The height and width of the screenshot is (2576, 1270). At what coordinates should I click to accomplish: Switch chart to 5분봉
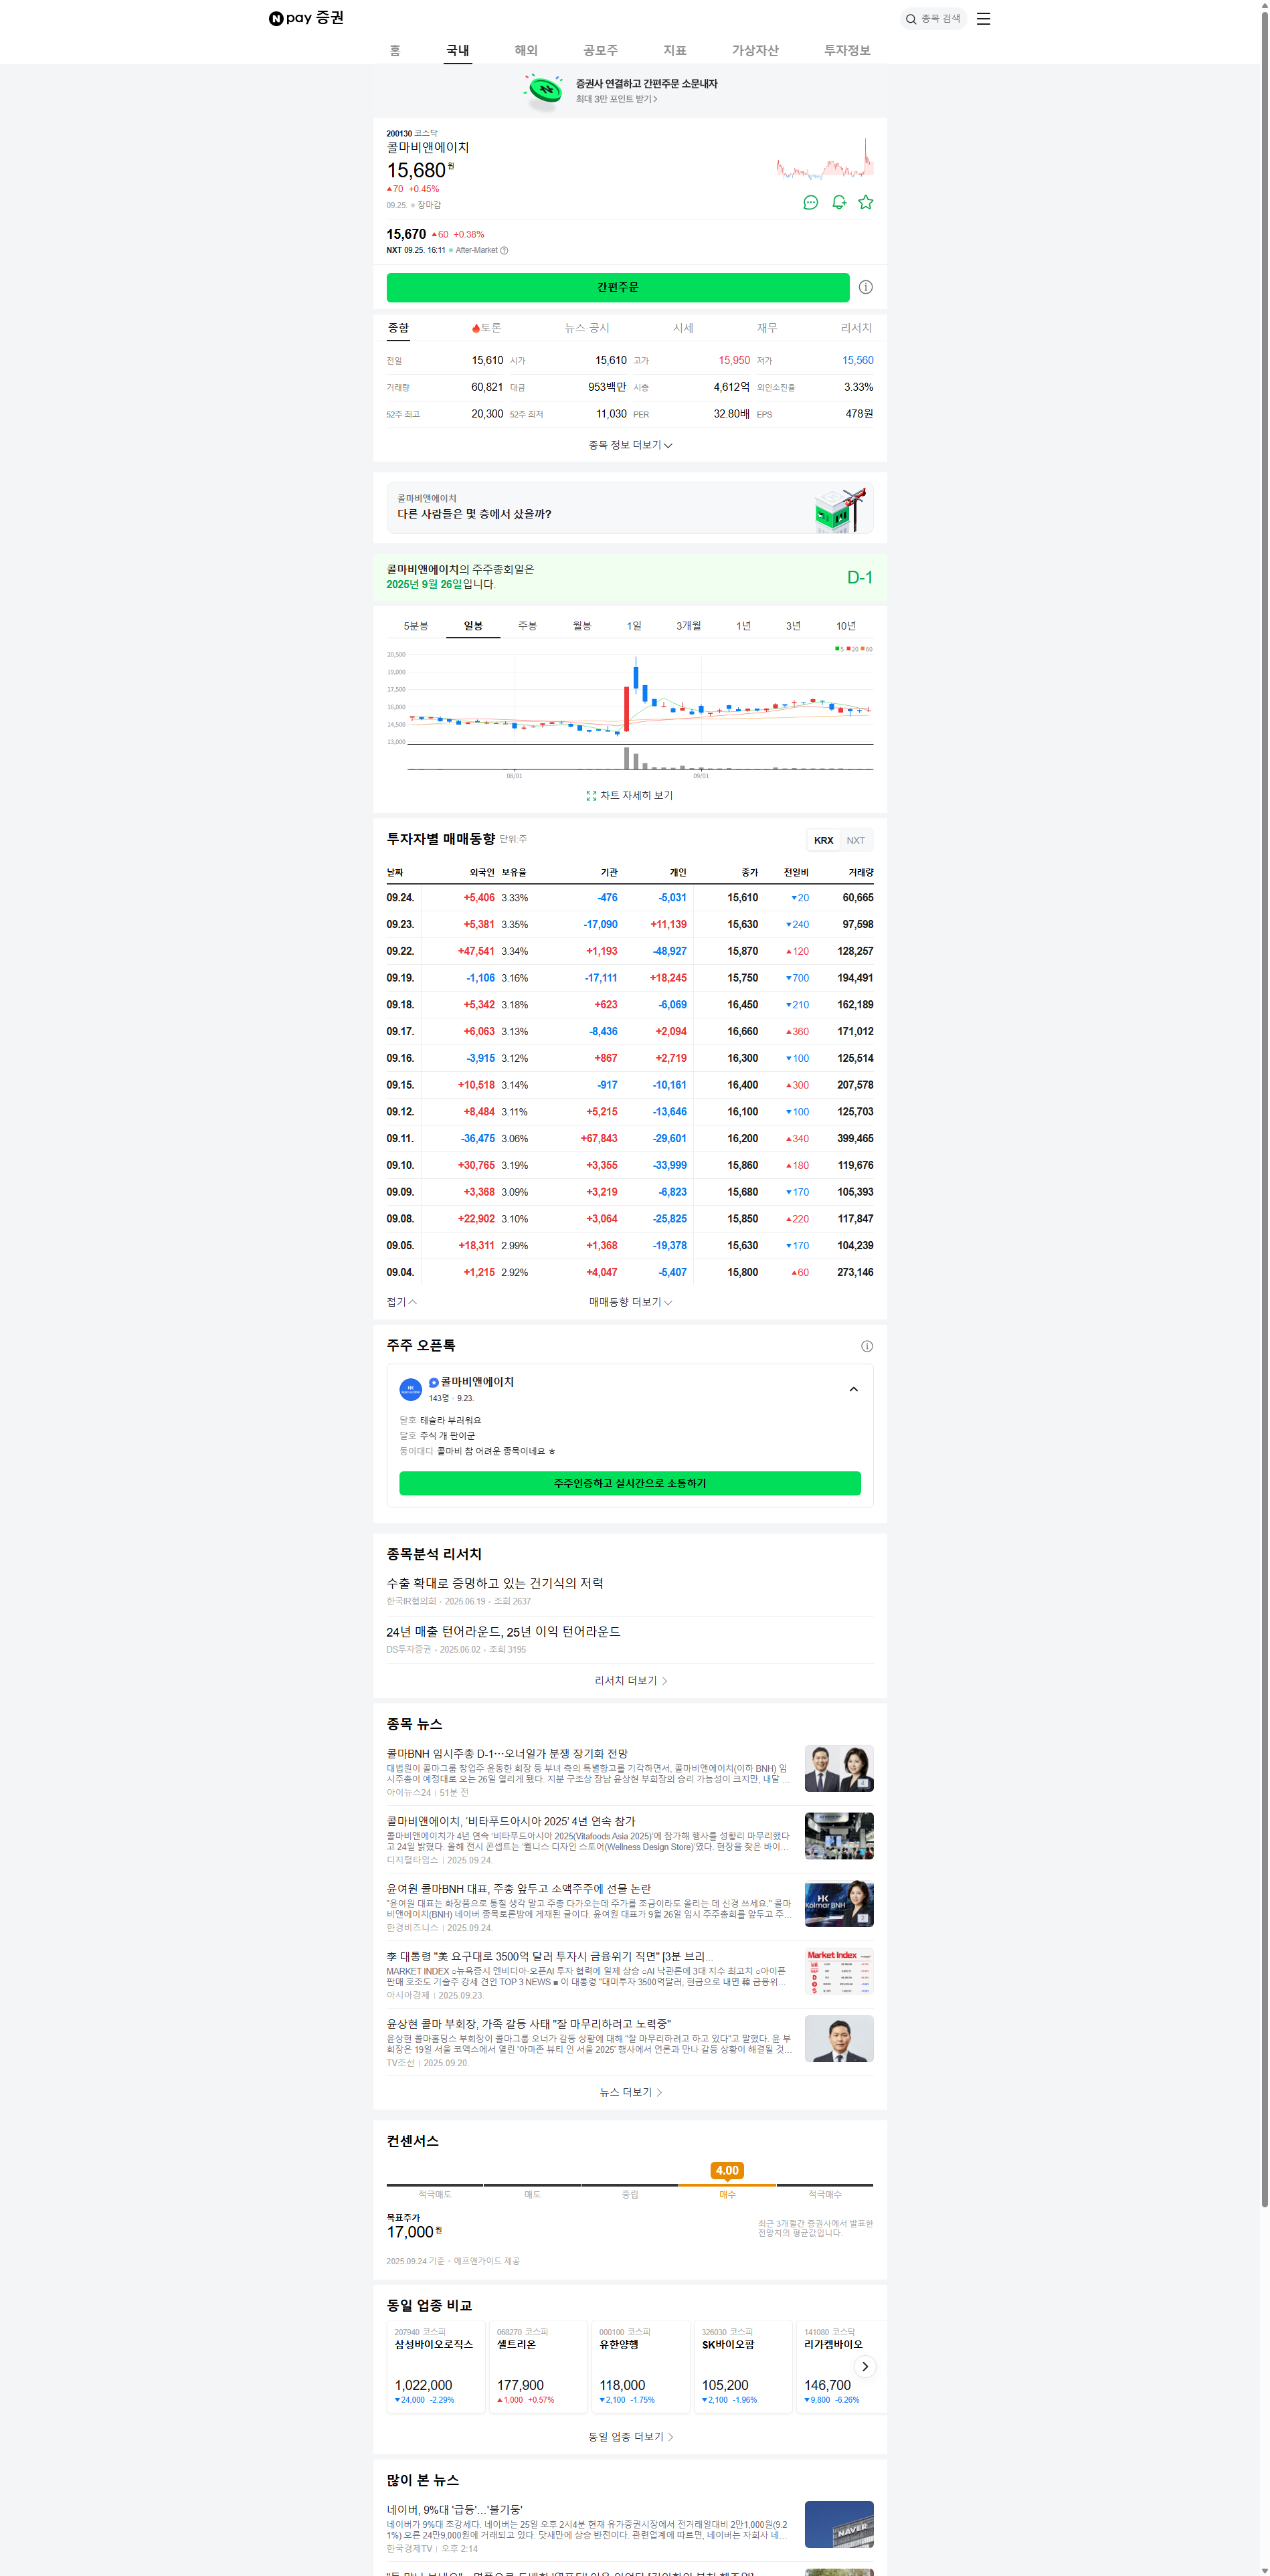click(416, 626)
